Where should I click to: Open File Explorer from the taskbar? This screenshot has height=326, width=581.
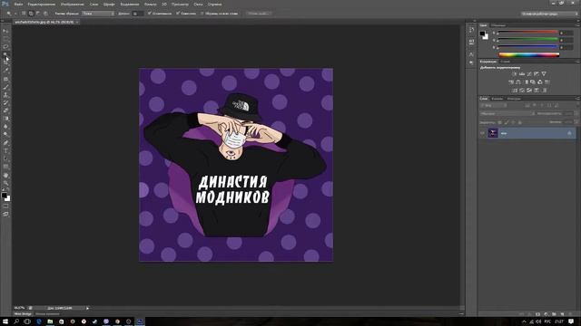coord(50,321)
